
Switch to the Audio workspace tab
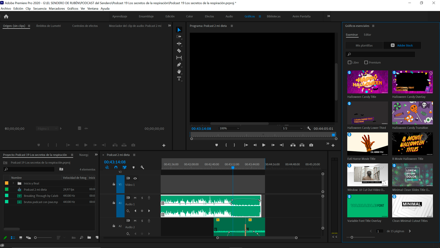(229, 16)
